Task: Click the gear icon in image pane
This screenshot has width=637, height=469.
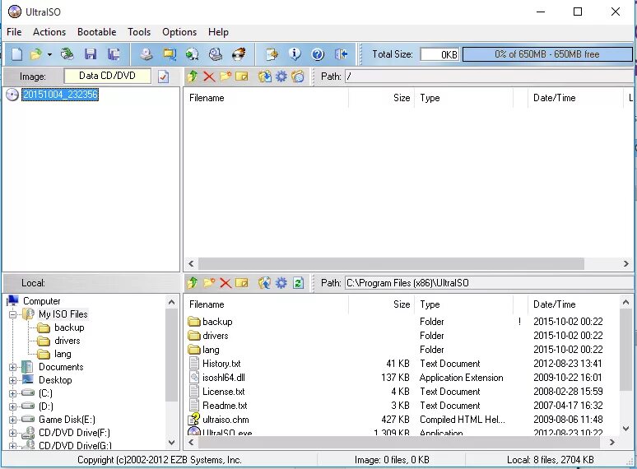Action: [x=281, y=76]
